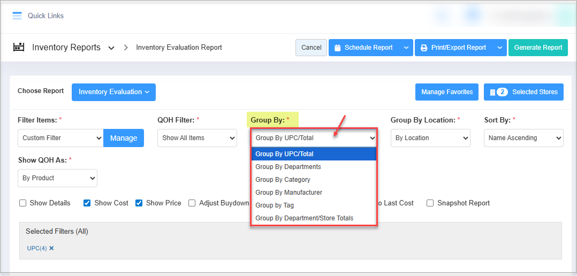This screenshot has height=276, width=577.
Task: Open the Sort By Name Ascending dropdown
Action: (523, 138)
